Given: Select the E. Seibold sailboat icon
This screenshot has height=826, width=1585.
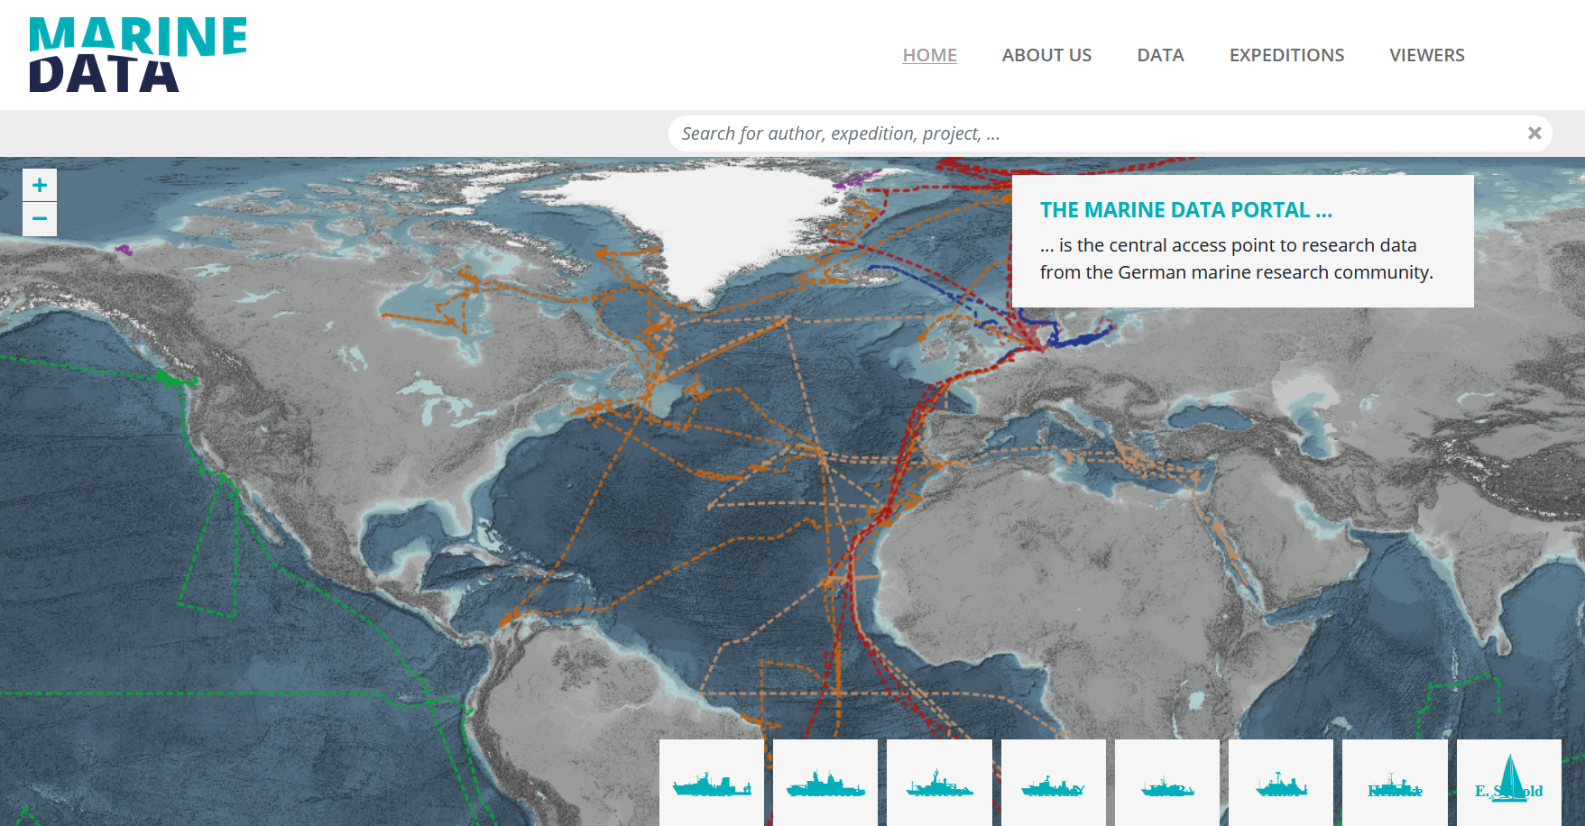Looking at the screenshot, I should pyautogui.click(x=1509, y=783).
